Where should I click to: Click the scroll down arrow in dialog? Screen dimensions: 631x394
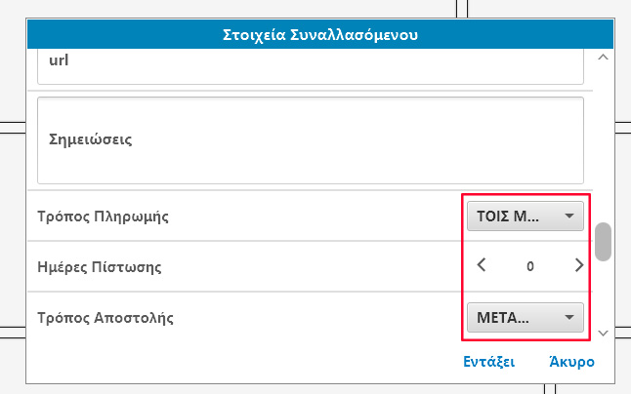603,334
